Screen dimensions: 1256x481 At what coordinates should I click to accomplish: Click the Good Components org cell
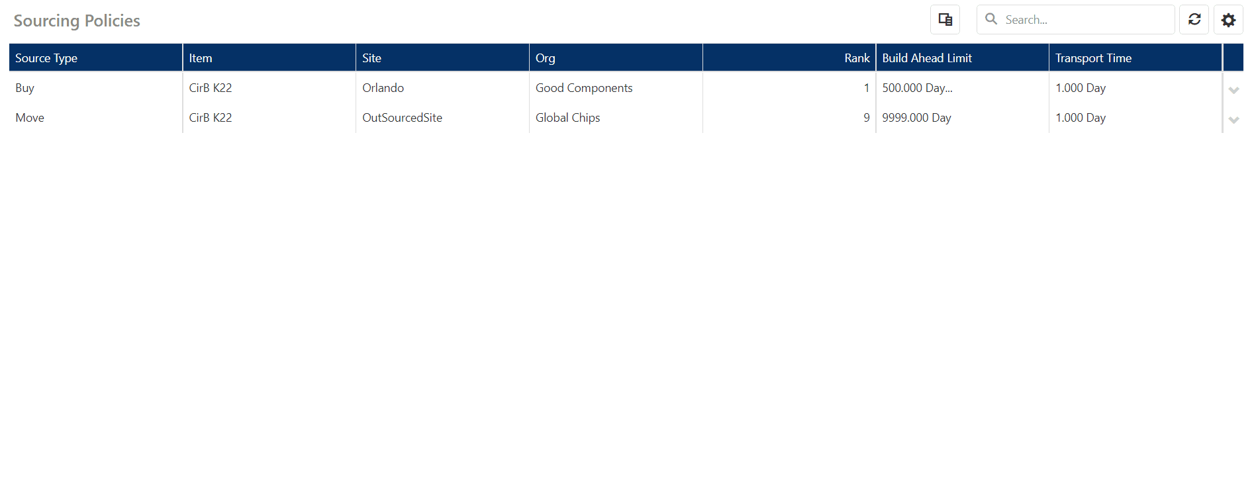click(x=616, y=88)
